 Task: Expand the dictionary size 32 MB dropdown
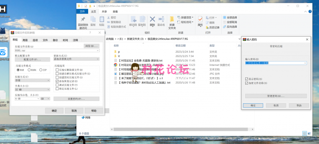click(32, 89)
